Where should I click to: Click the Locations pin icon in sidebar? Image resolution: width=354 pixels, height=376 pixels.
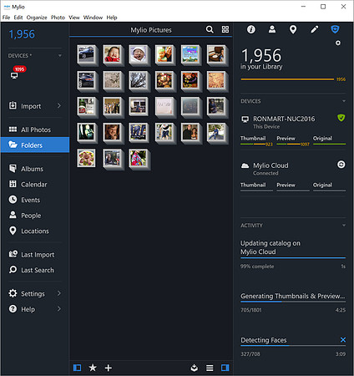[13, 231]
